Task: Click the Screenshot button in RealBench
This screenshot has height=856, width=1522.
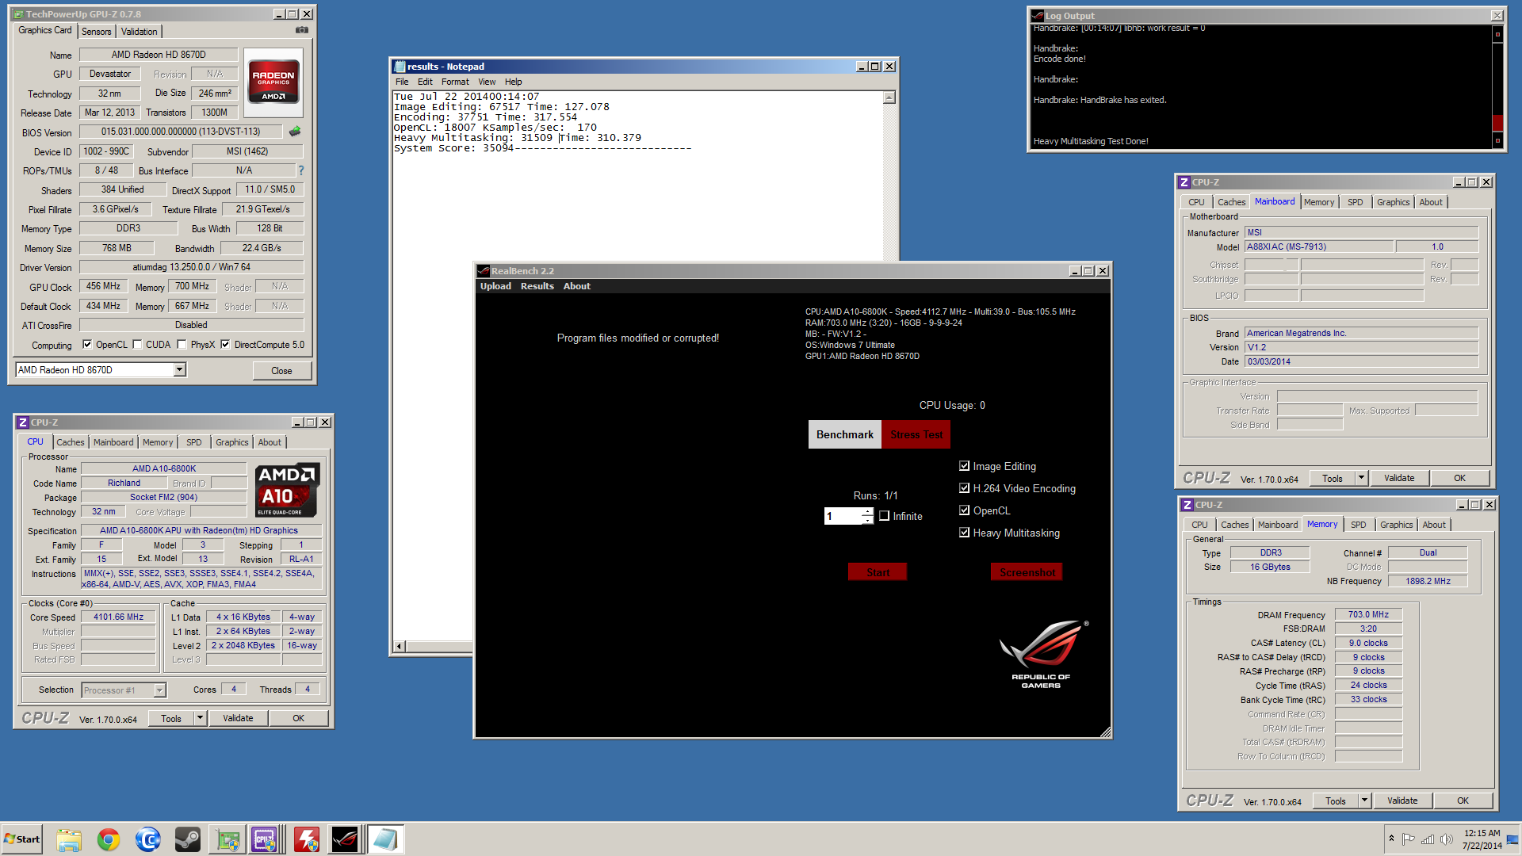Action: point(1027,572)
